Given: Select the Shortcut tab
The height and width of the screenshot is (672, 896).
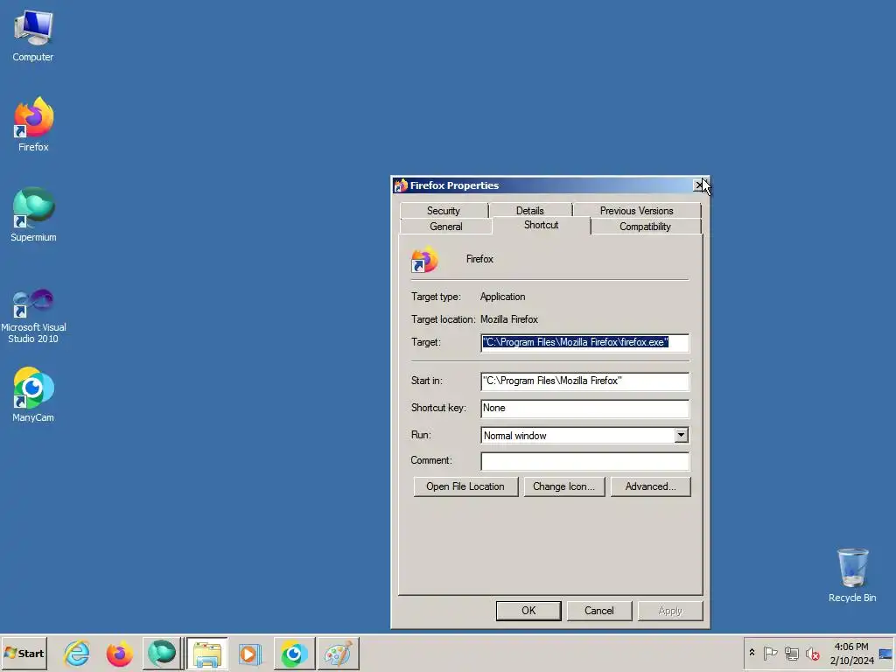Looking at the screenshot, I should (541, 225).
